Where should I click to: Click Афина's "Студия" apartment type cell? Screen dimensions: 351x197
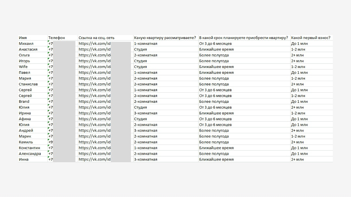pyautogui.click(x=140, y=119)
